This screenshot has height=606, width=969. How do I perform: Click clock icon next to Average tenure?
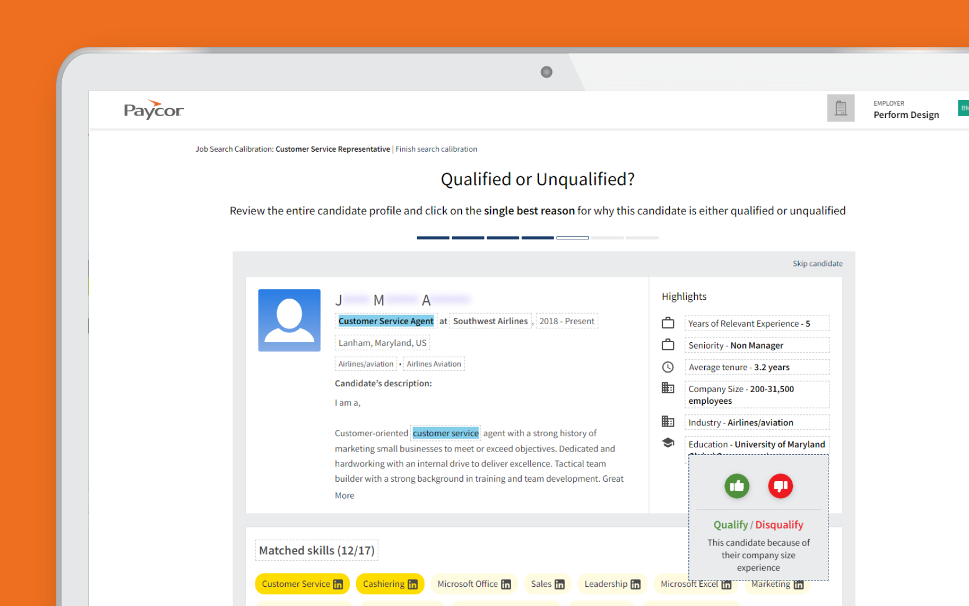tap(668, 367)
